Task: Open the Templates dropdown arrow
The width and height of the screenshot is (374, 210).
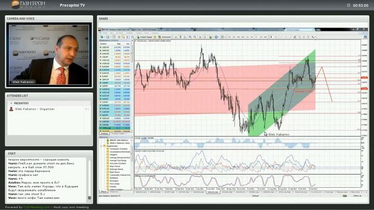Action: coord(224,37)
